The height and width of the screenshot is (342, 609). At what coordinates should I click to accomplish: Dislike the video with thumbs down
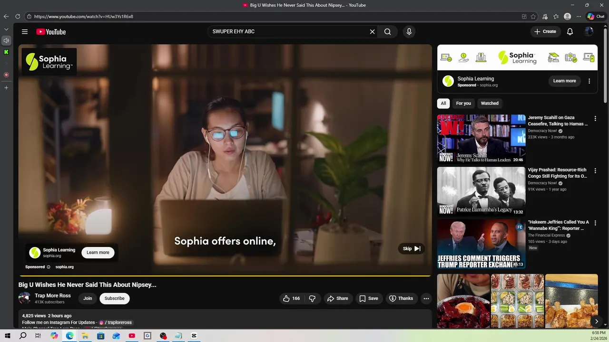point(313,298)
